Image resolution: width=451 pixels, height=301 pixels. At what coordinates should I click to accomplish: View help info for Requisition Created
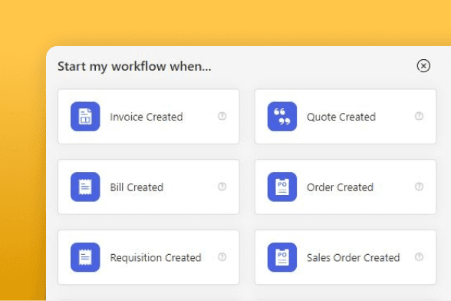point(222,256)
